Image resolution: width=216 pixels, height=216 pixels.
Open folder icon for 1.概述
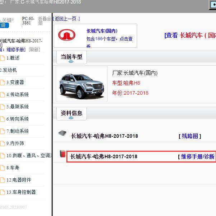(3, 58)
